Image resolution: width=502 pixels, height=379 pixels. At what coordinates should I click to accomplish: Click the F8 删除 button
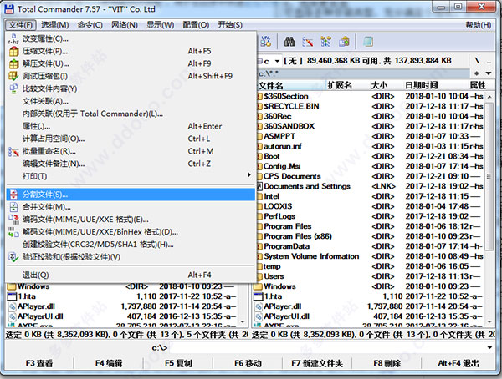pyautogui.click(x=387, y=363)
